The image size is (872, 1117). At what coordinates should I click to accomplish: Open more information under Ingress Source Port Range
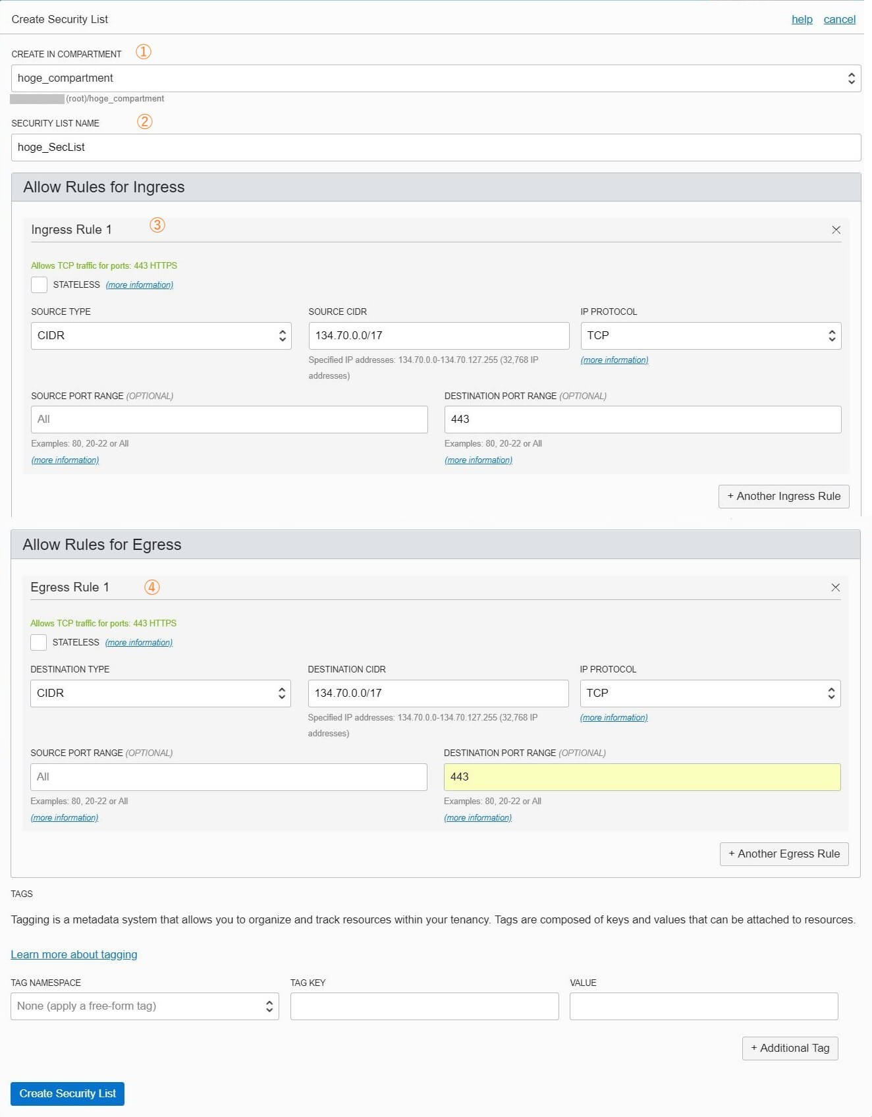point(65,460)
